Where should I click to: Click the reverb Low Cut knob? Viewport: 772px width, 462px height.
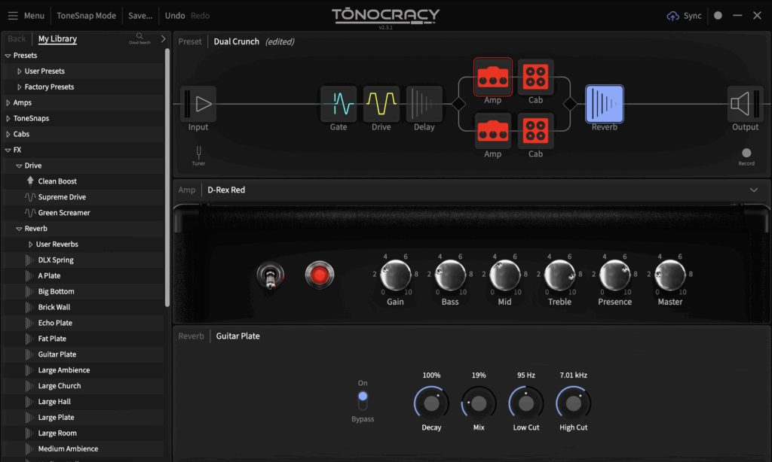click(525, 403)
